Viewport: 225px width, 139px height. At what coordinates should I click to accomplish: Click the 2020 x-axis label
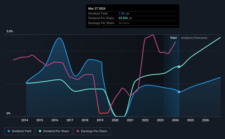click(x=115, y=120)
